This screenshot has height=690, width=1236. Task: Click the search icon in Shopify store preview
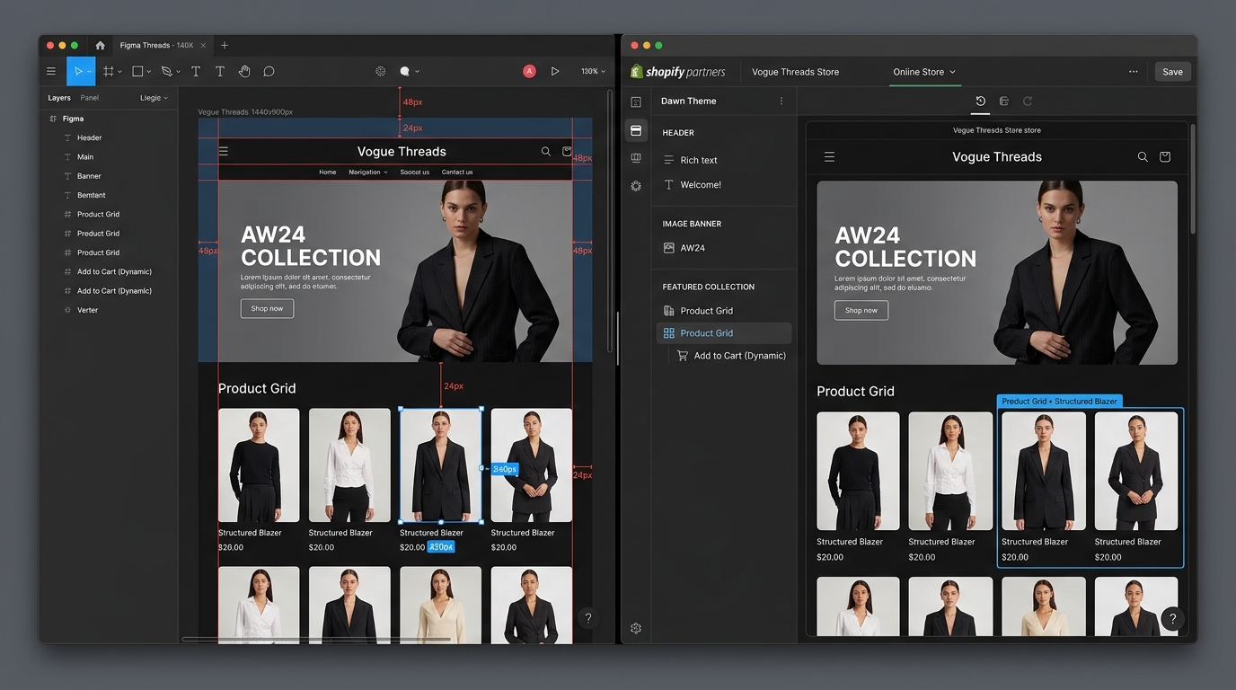coord(1143,156)
